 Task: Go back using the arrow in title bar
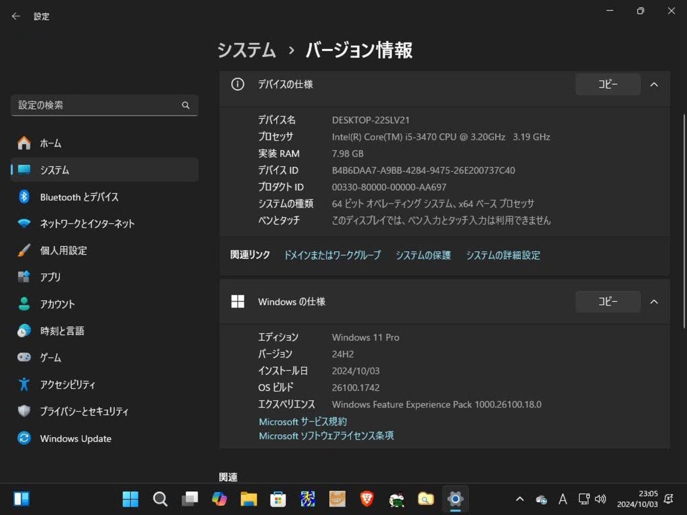pos(16,16)
